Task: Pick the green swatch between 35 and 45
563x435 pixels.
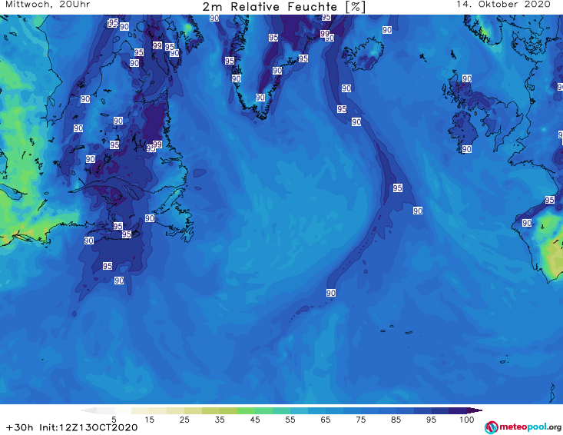Action: [x=246, y=410]
